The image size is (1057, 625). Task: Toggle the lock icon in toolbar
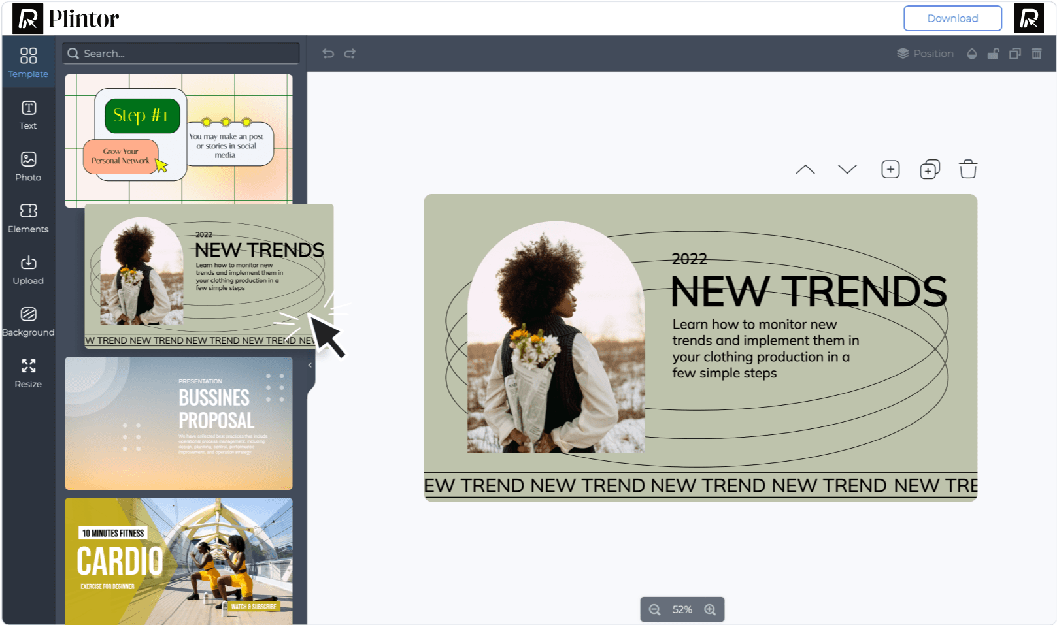pyautogui.click(x=993, y=54)
